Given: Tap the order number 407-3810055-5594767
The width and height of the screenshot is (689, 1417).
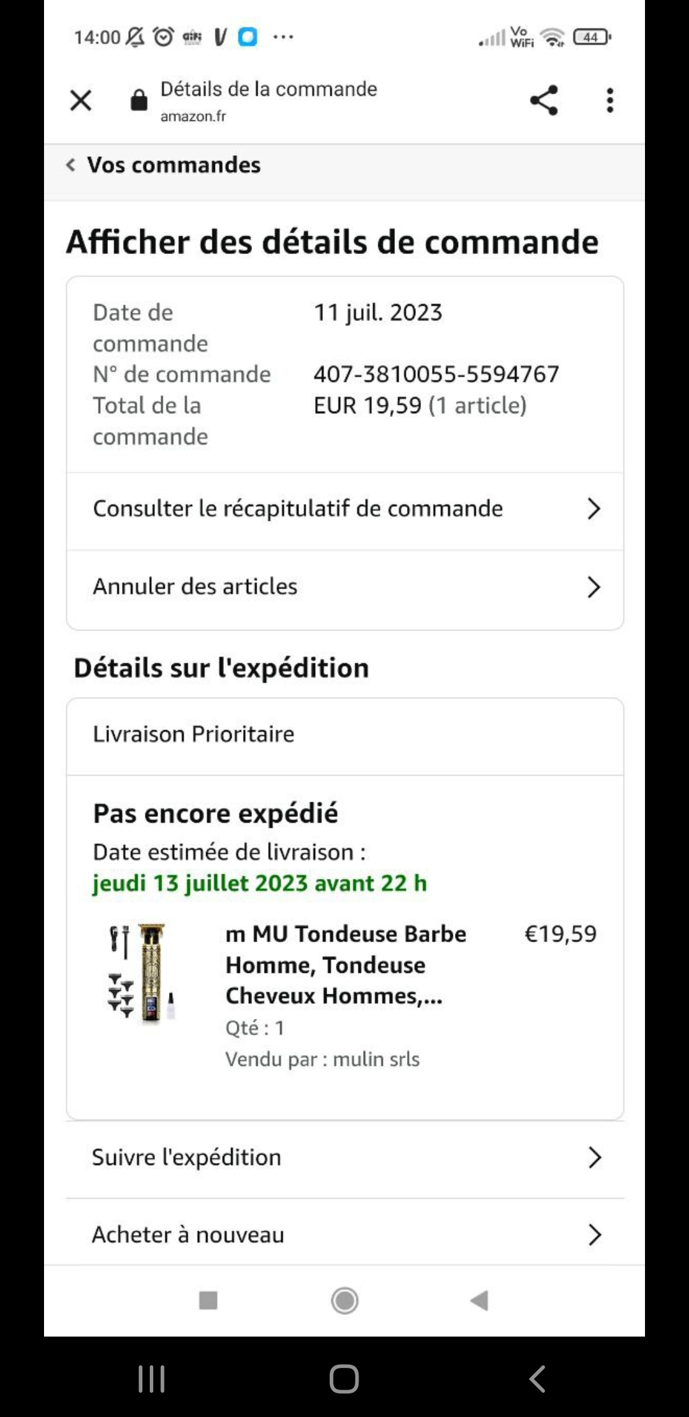Looking at the screenshot, I should tap(436, 374).
